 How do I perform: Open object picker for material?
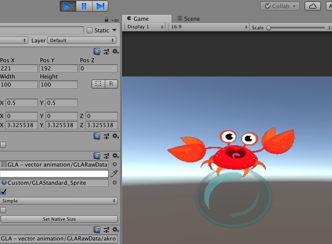click(114, 183)
